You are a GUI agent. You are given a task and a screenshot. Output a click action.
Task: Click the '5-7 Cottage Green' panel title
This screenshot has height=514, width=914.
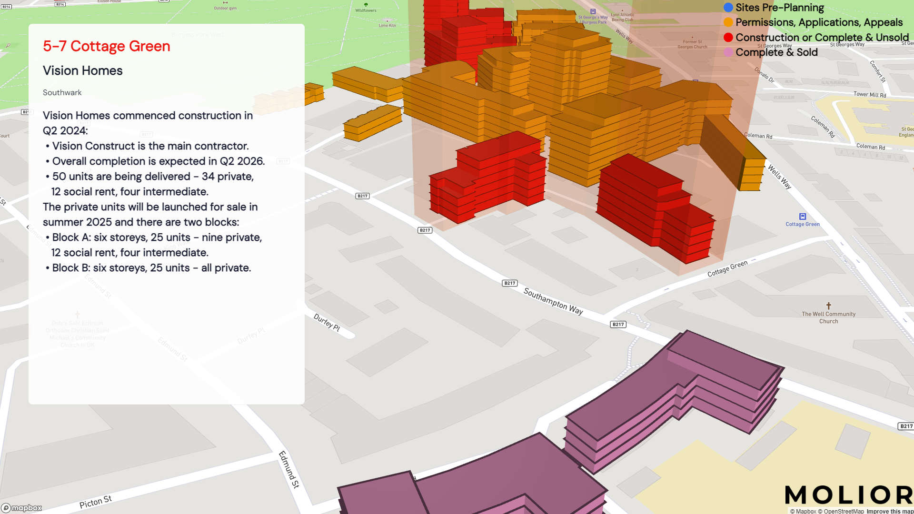(x=107, y=46)
